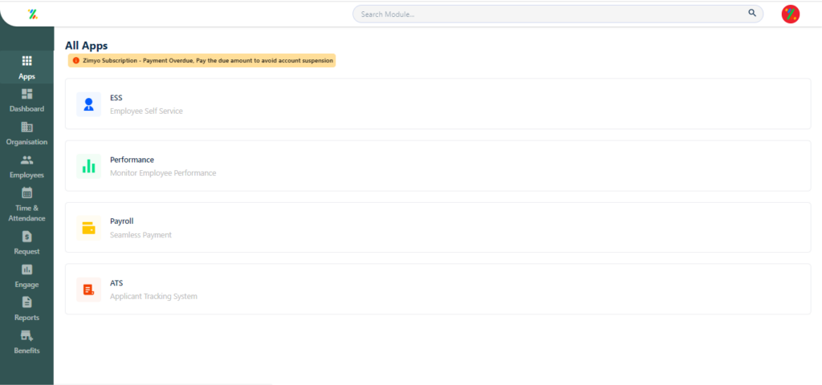Click the Seamless Payment description
The height and width of the screenshot is (385, 822).
[140, 235]
